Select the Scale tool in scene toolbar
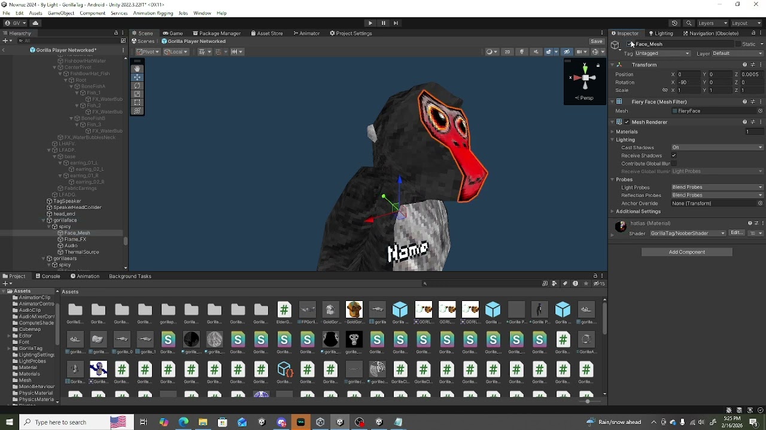The image size is (766, 430). point(137,94)
